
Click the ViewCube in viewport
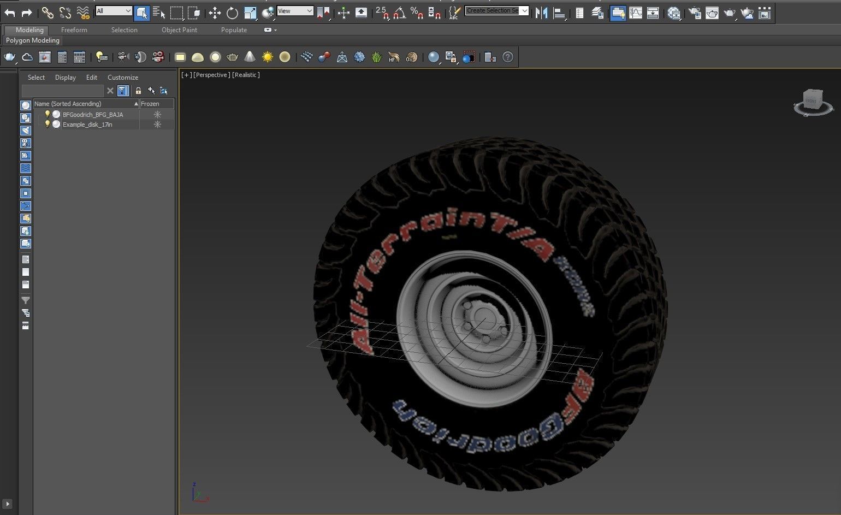[x=813, y=102]
